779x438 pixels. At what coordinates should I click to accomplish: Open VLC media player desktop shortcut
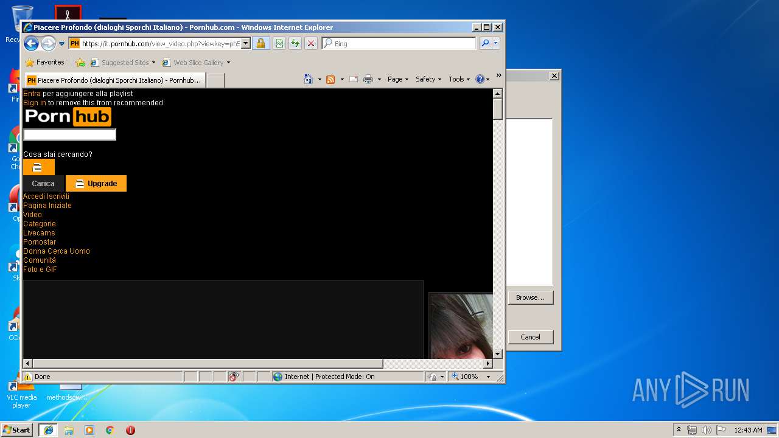(21, 394)
